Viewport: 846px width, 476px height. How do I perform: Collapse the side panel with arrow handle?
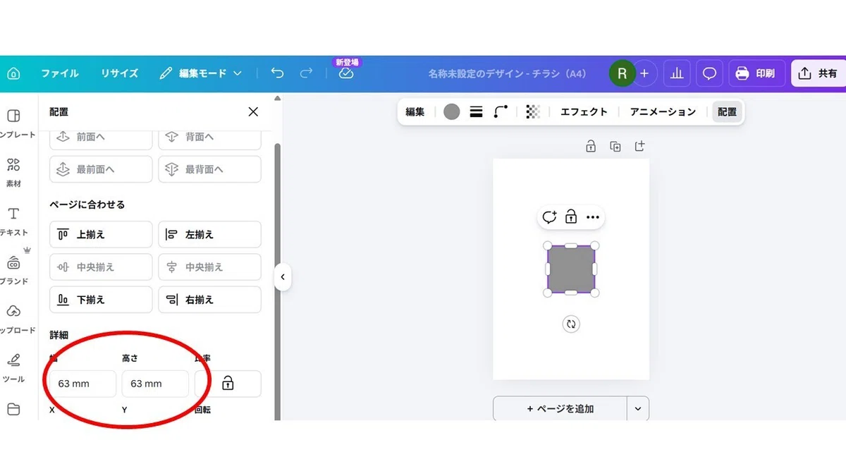[283, 277]
